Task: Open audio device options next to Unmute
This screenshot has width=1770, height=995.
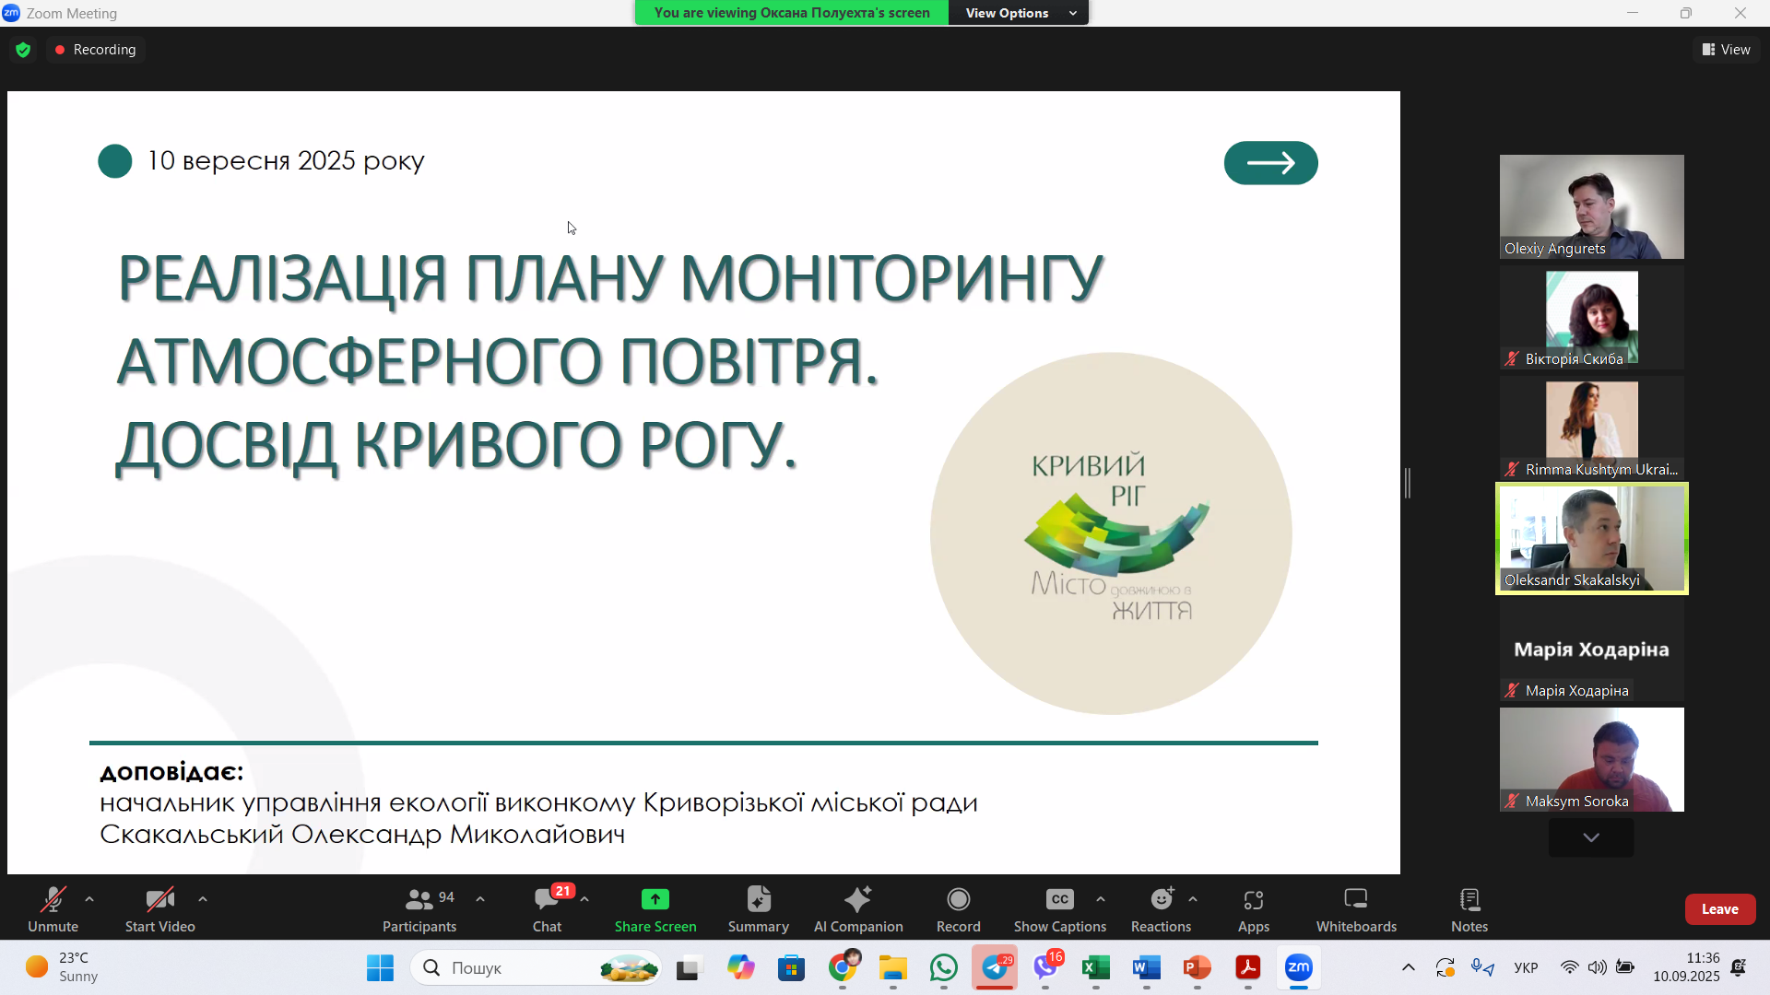Action: click(88, 899)
